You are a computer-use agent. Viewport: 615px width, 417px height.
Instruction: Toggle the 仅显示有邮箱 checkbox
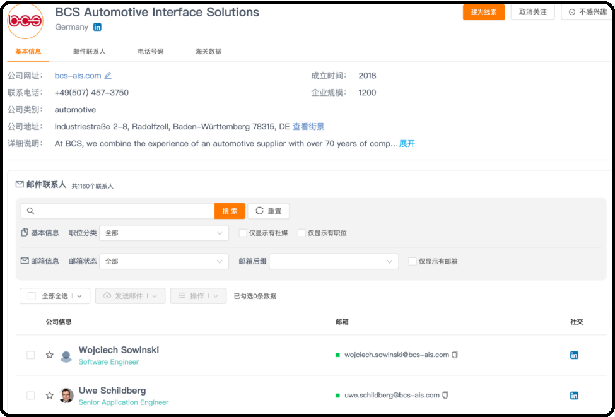coord(413,261)
